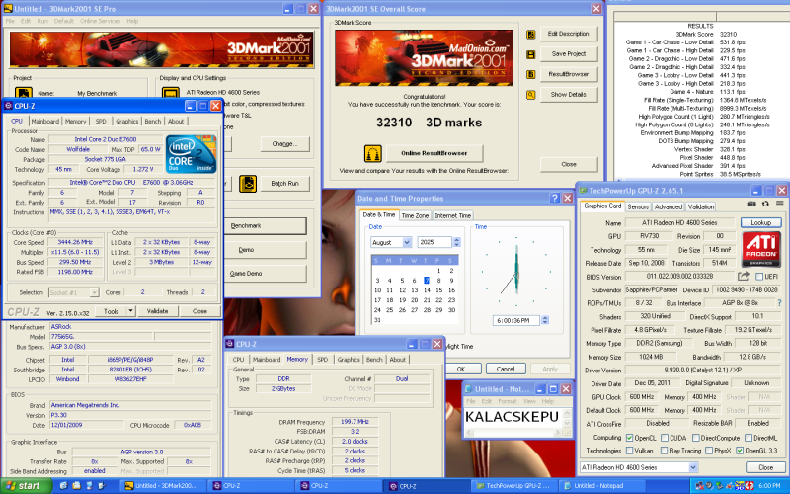Click GPU-Z refresh icon
The width and height of the screenshot is (790, 494).
click(x=765, y=205)
